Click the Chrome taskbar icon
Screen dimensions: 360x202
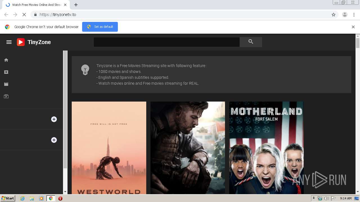(51, 198)
